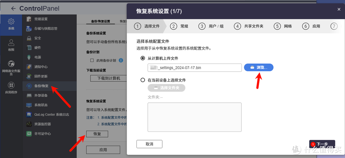Open 资源监控器 in sidebar
The image size is (345, 158).
[50, 124]
